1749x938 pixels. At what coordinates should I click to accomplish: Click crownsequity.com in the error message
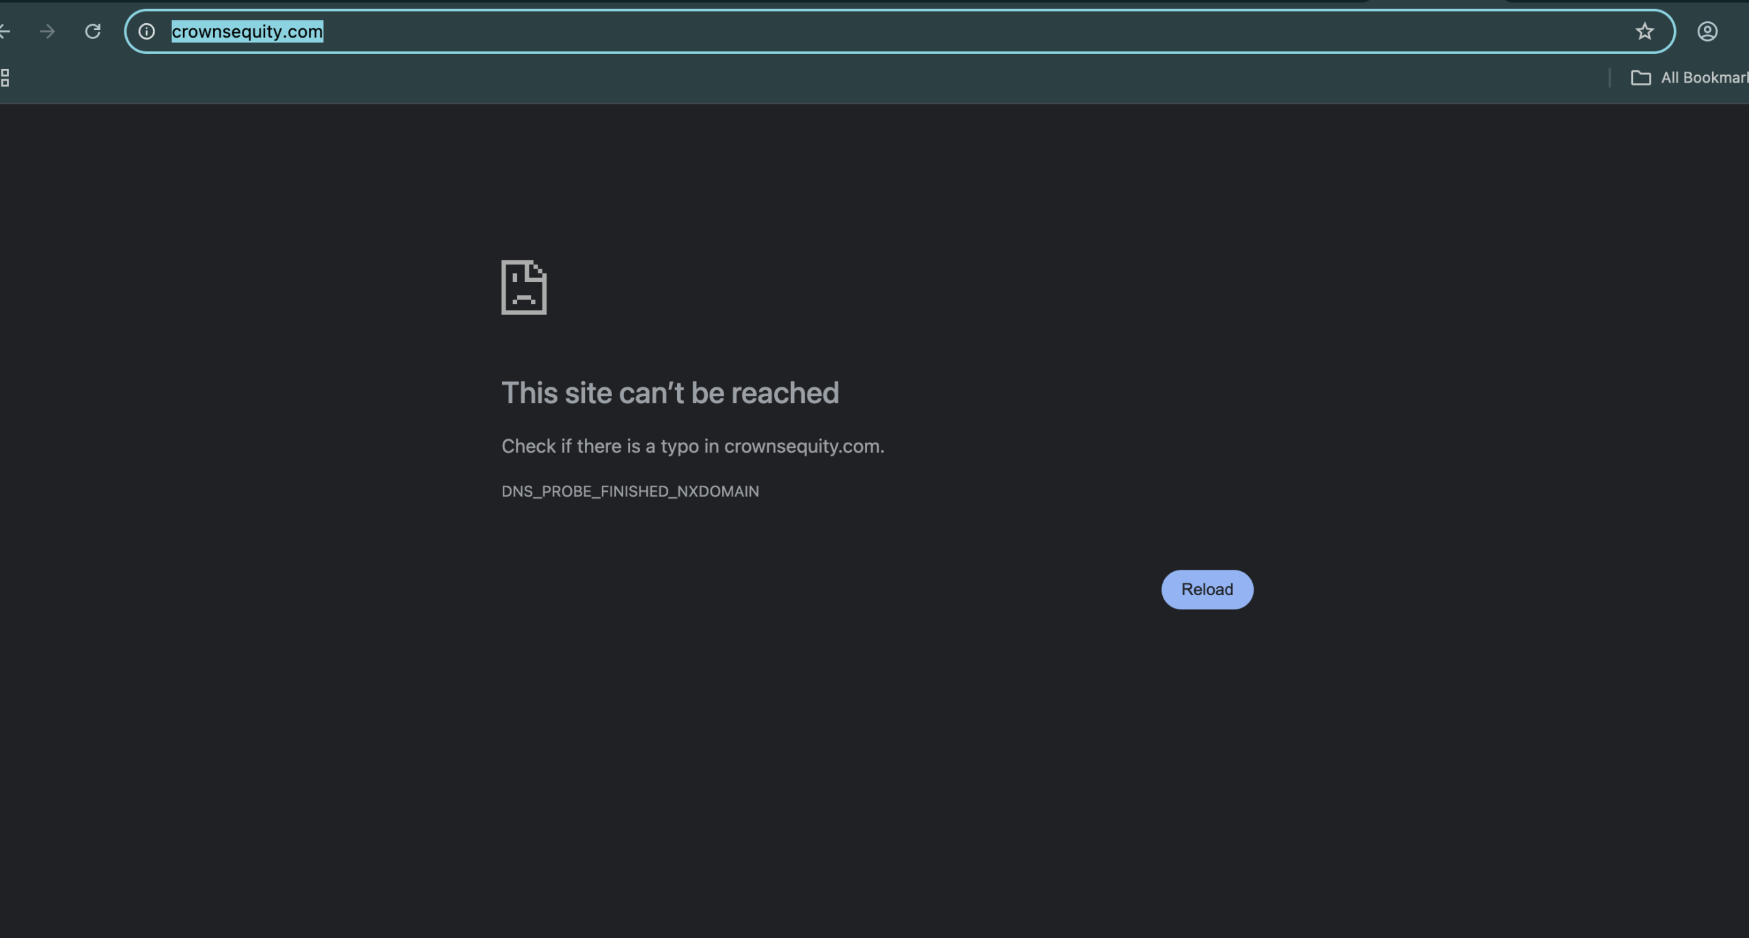[802, 446]
